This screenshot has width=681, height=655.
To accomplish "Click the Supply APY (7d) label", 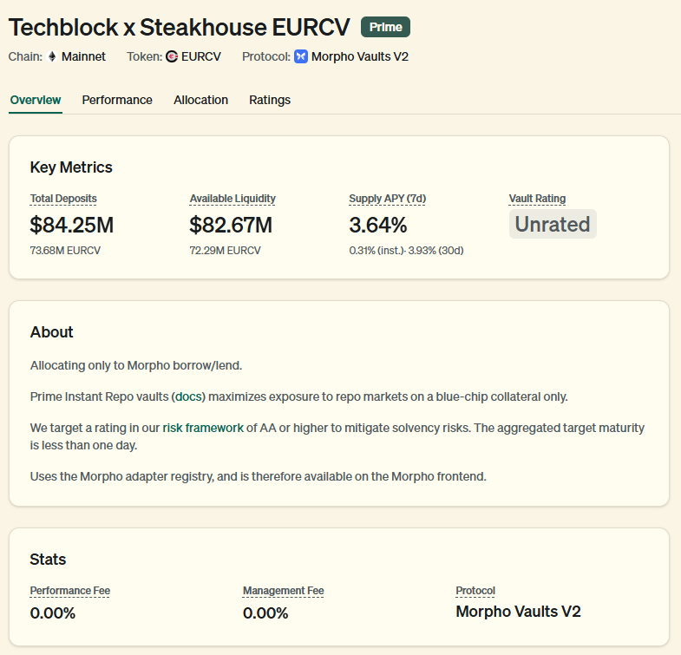I will 388,199.
